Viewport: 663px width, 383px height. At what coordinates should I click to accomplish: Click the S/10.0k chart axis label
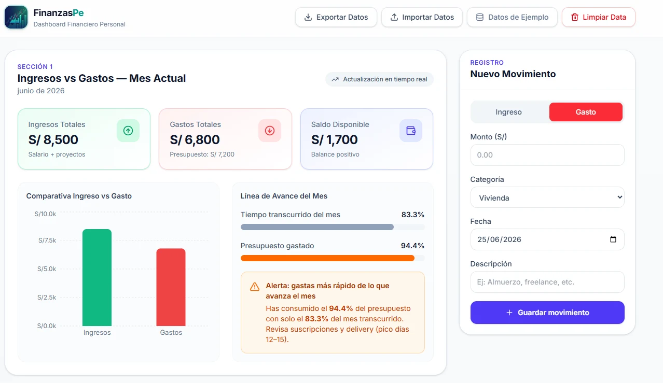click(x=46, y=214)
